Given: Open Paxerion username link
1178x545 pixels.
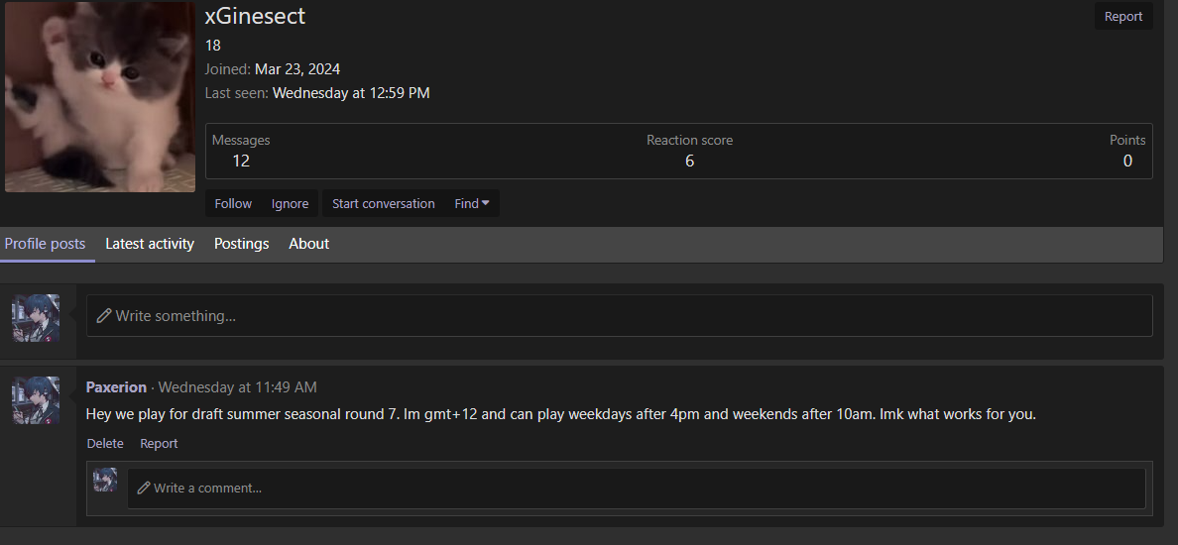Looking at the screenshot, I should click(x=116, y=387).
